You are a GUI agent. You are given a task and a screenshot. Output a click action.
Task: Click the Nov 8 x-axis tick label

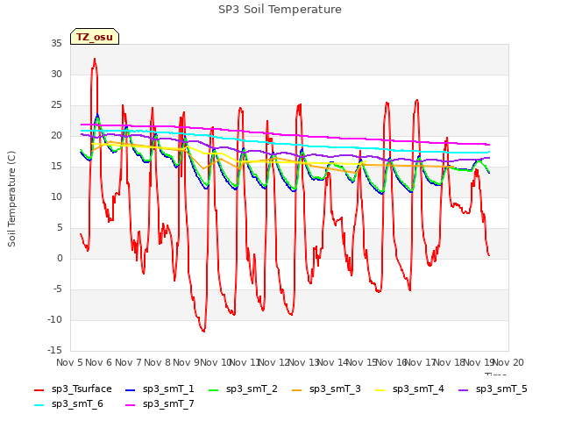(x=158, y=362)
